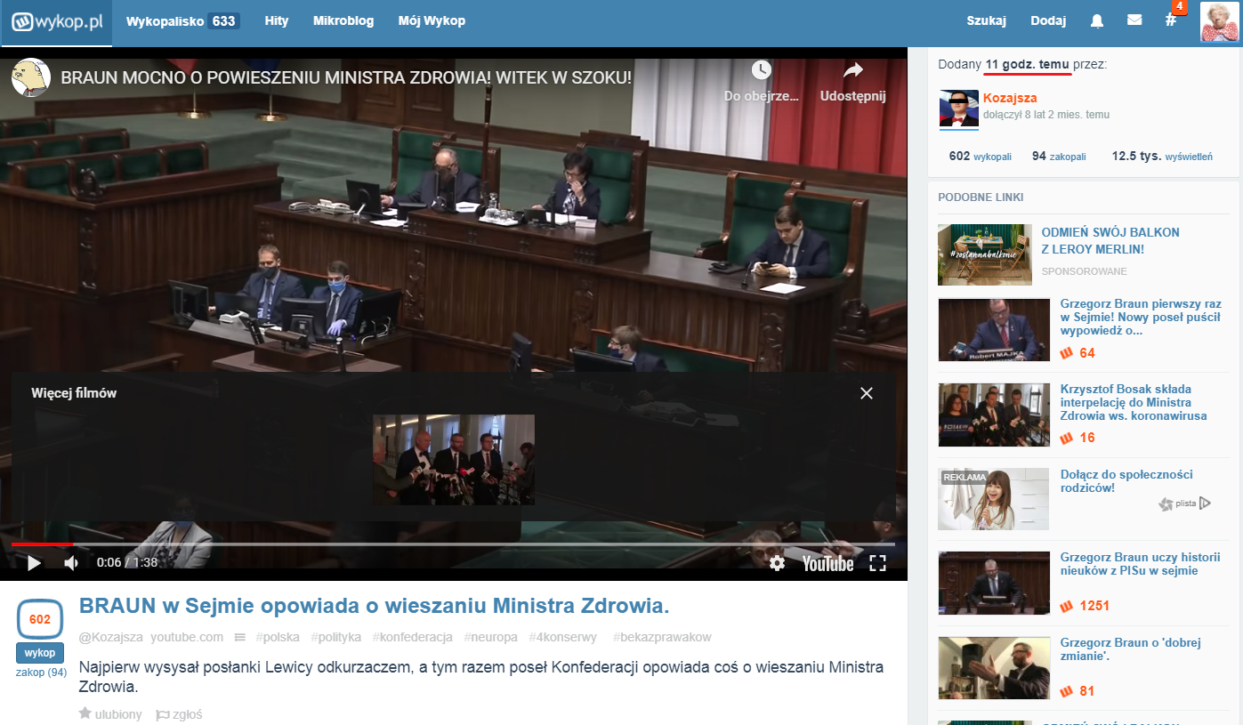Click video title in YouTube player
The height and width of the screenshot is (725, 1243).
tap(346, 77)
